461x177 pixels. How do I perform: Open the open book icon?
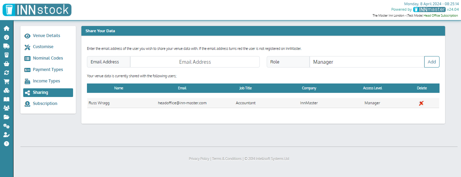tap(6, 99)
